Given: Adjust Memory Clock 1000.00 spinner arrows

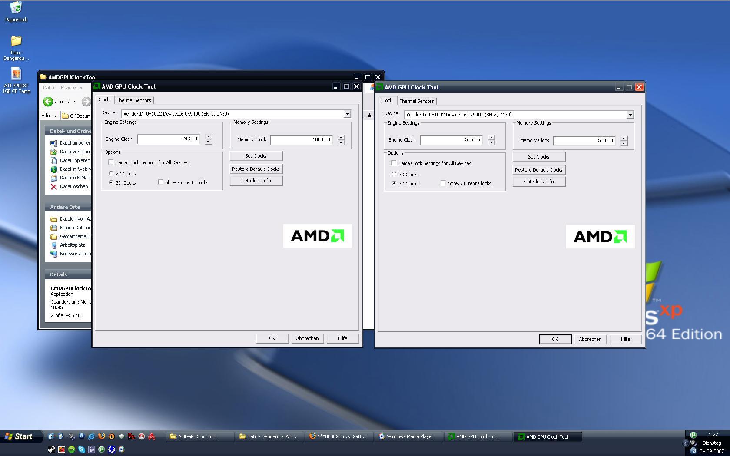Looking at the screenshot, I should point(341,140).
